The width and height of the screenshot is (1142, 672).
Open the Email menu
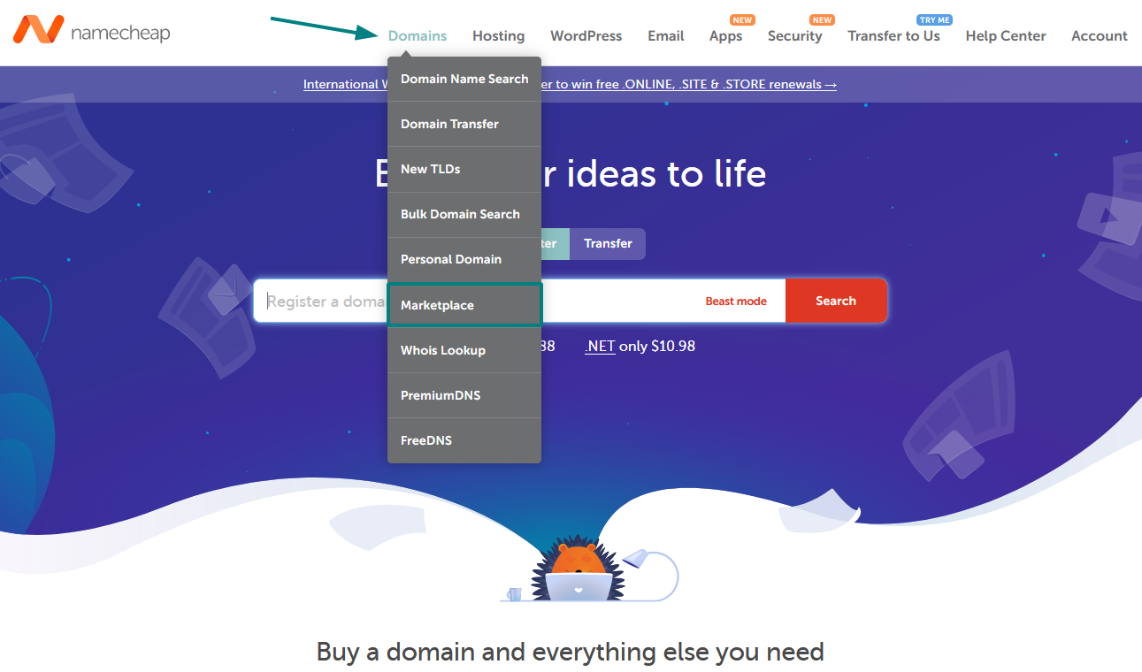click(665, 36)
